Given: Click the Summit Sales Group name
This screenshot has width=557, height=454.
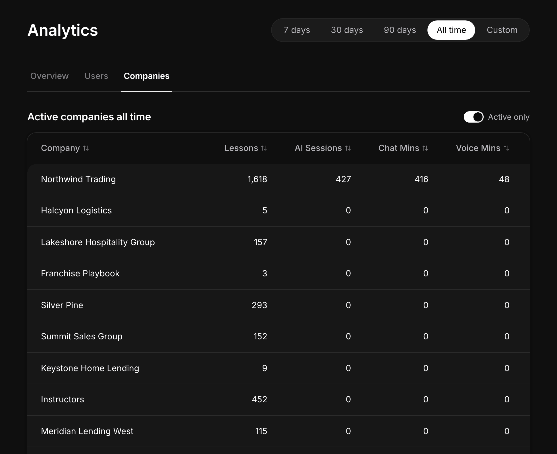Looking at the screenshot, I should point(82,337).
